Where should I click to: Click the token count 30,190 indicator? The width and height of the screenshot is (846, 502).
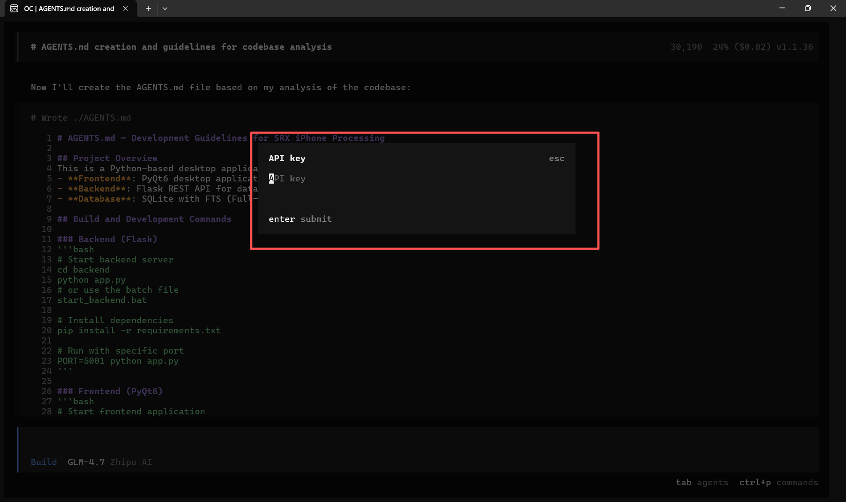(x=686, y=47)
